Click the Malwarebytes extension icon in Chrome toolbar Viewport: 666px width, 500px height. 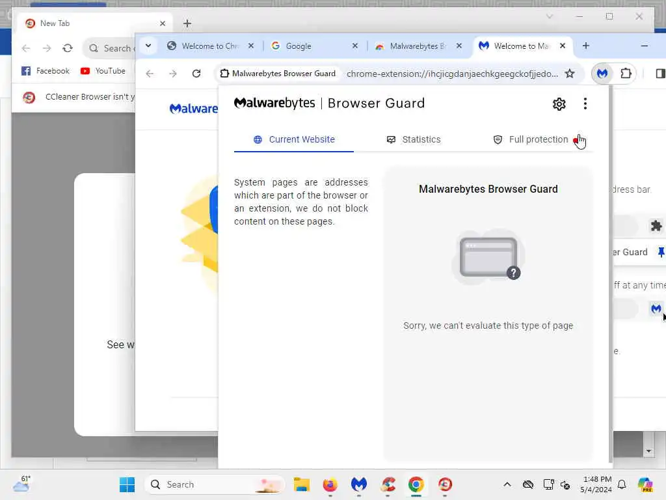(x=602, y=74)
